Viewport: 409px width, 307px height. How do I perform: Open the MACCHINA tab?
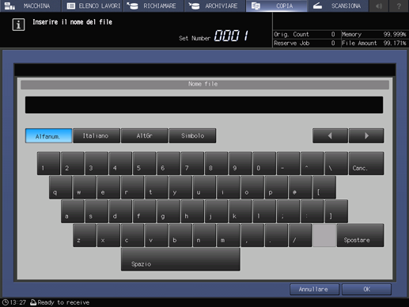(x=30, y=6)
